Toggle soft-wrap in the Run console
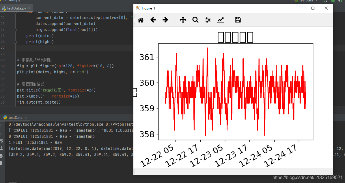This screenshot has height=183, width=345. [1, 141]
